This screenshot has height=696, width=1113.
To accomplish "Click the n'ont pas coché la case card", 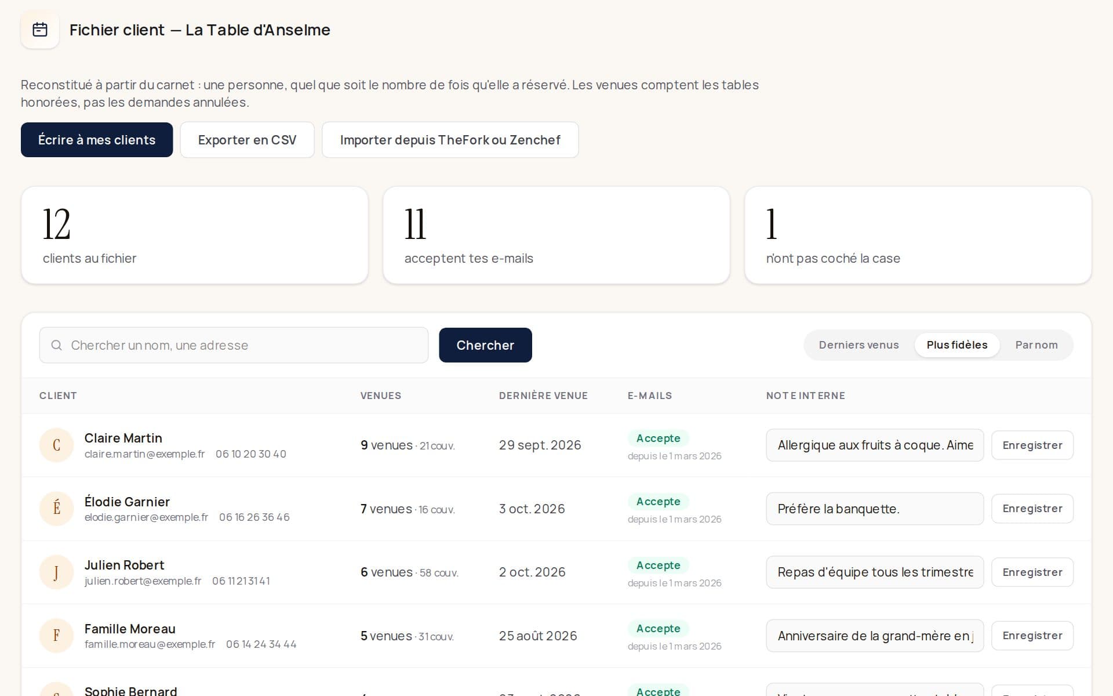I will pos(918,235).
